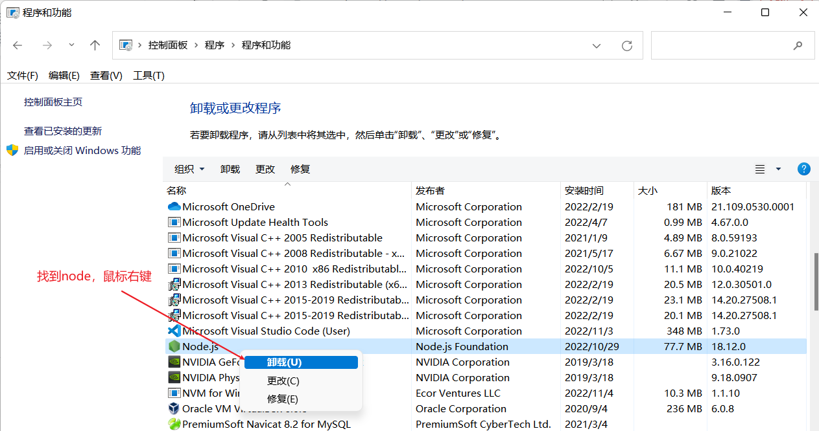Sort by 大小 column header

(670, 191)
